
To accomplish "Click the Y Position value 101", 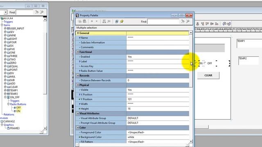I will pyautogui.click(x=158, y=99).
